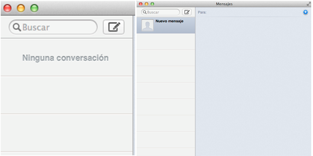Screen dimensions: 313x156
Task: Click the magnifier icon in the Mensajes search field
Action: (x=145, y=12)
